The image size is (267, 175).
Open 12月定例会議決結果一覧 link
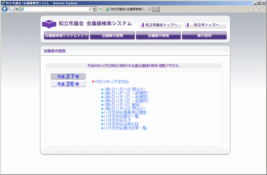pos(125,128)
